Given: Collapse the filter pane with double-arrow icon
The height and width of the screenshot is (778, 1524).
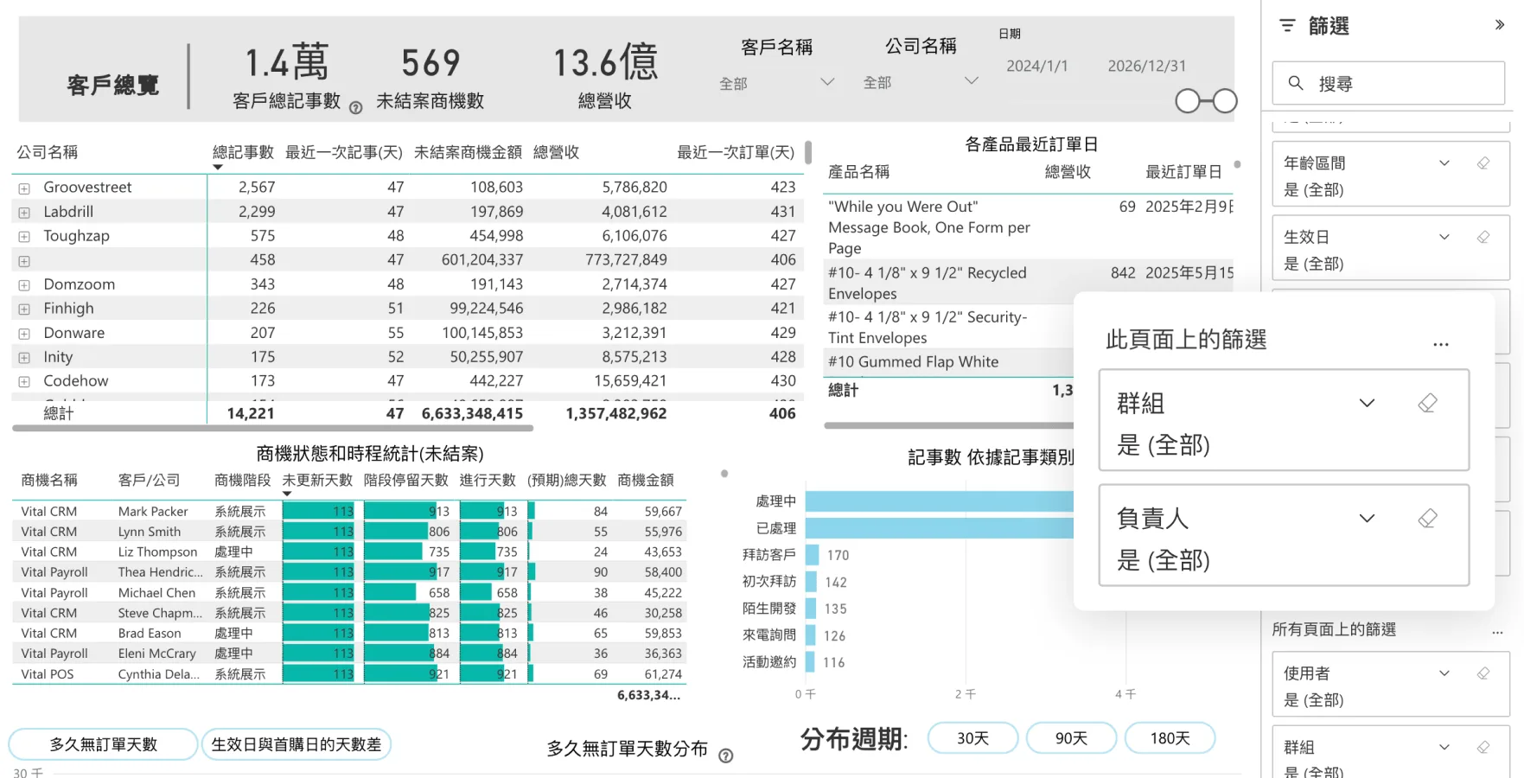Looking at the screenshot, I should [1500, 25].
